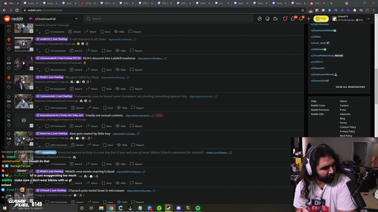The width and height of the screenshot is (378, 212).
Task: Downvote the Totally not sexual content post
Action: point(9,125)
